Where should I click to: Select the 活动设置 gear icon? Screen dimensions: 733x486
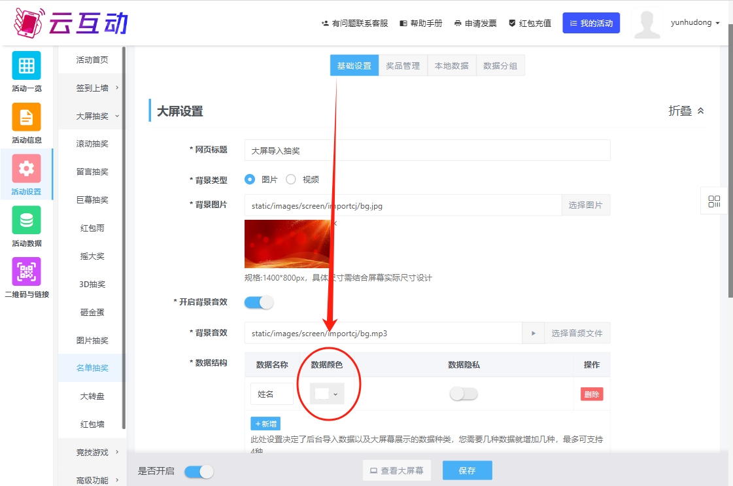click(26, 169)
